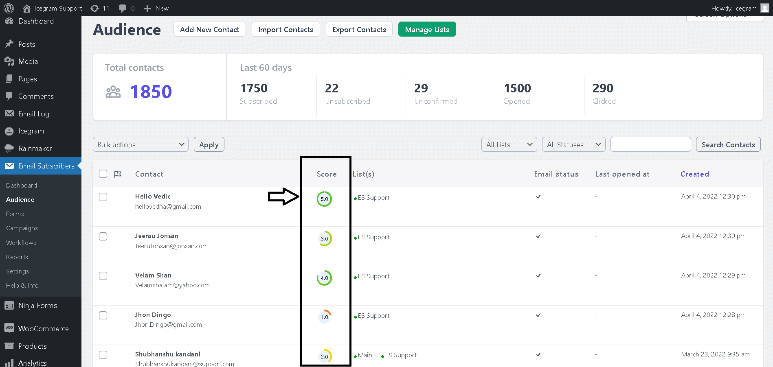Click the Comments icon in sidebar

click(x=9, y=96)
